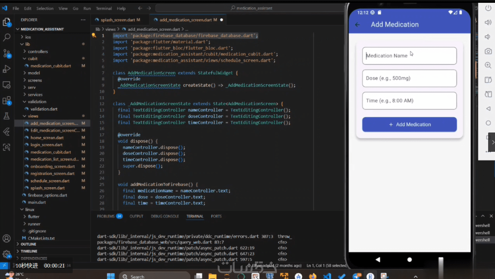Take emulator screenshot with camera icon
This screenshot has height=279, width=495.
pos(488,51)
